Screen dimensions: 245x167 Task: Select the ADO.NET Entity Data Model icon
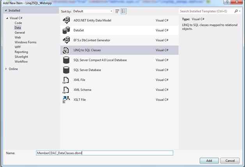pyautogui.click(x=66, y=20)
